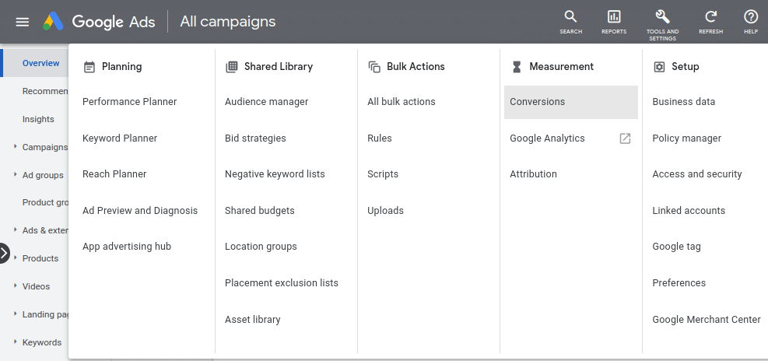
Task: Open Shared budgets
Action: (x=260, y=211)
